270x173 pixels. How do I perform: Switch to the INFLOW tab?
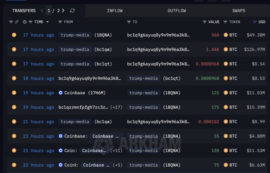point(115,11)
